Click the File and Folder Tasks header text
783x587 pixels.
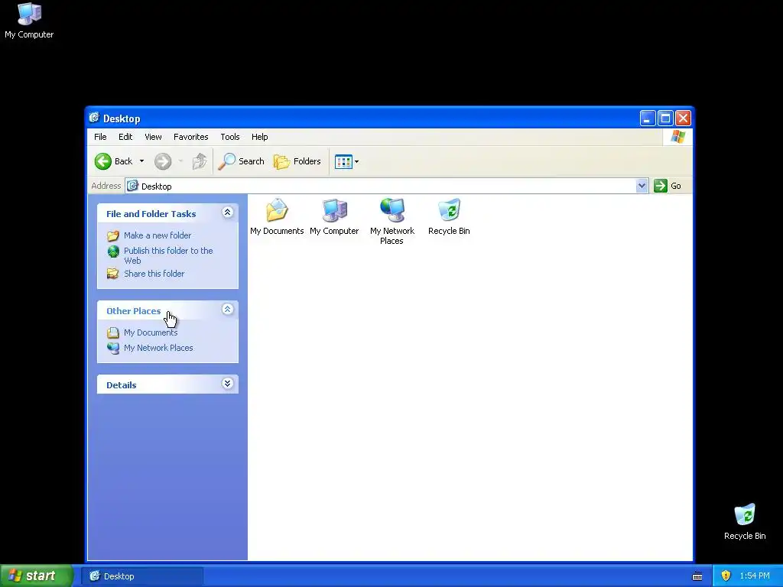(151, 214)
